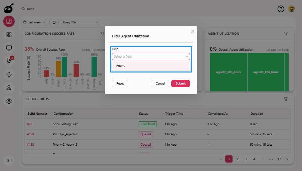The width and height of the screenshot is (302, 171).
Task: Open the Every 10s refresh interval dropdown
Action: pos(81,22)
